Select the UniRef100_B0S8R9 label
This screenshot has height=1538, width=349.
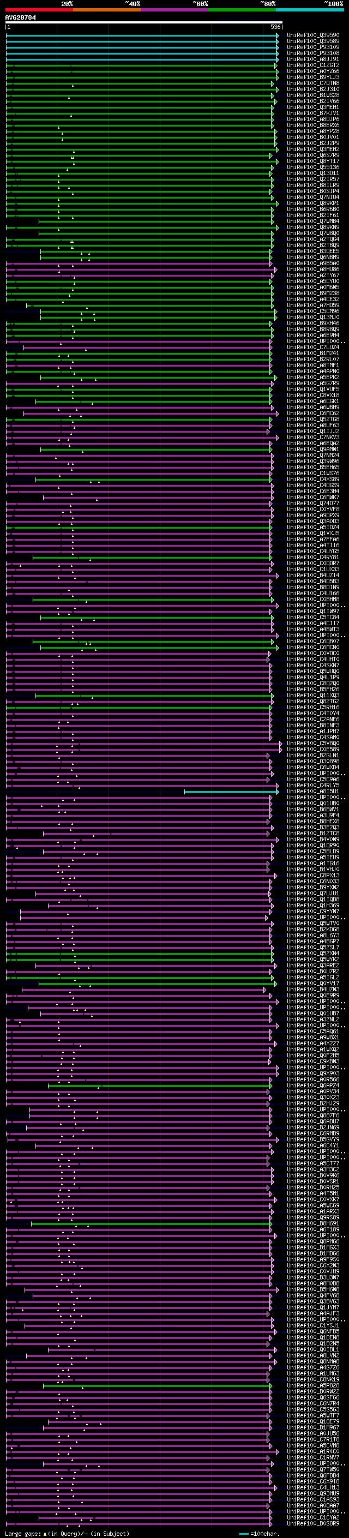[x=312, y=1524]
